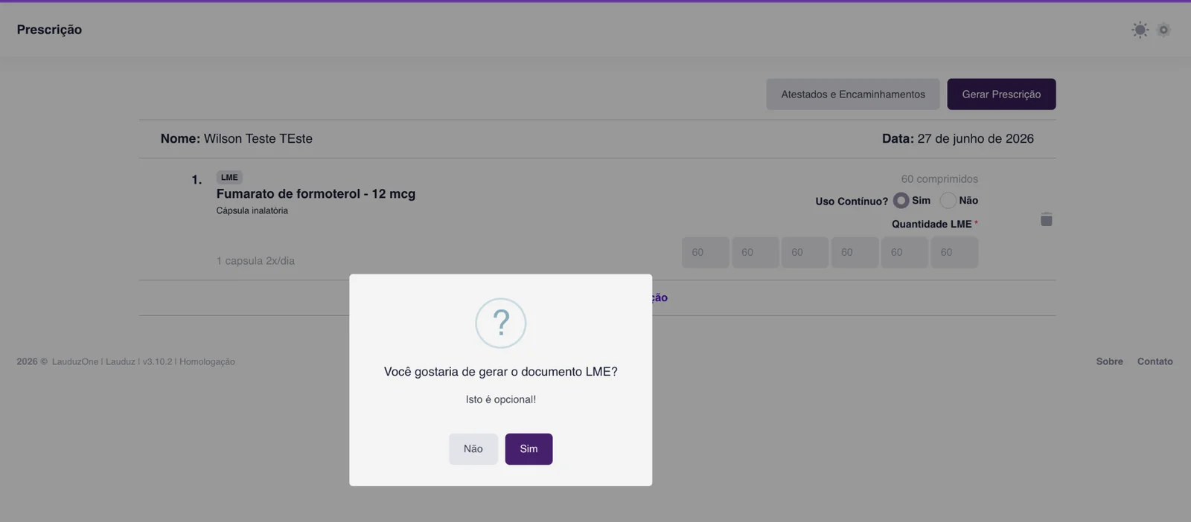This screenshot has height=522, width=1191.
Task: Delete medication with the trash icon
Action: pos(1046,219)
